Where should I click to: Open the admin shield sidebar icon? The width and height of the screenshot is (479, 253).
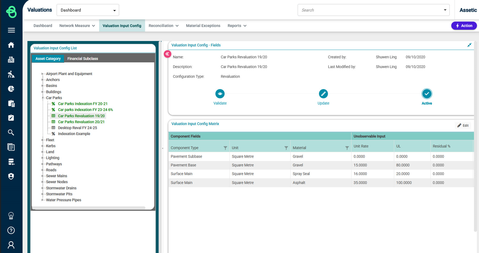[x=11, y=176]
